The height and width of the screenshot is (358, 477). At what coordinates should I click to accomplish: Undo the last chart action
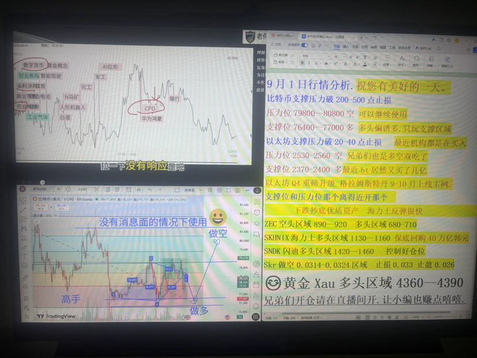pyautogui.click(x=150, y=189)
